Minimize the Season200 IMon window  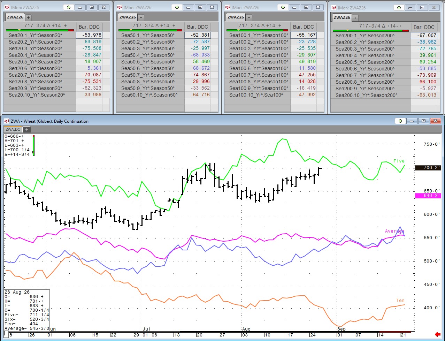(410, 8)
